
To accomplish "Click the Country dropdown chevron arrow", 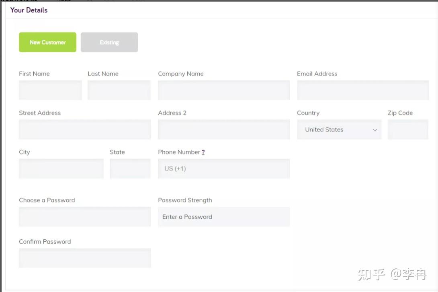I will [375, 130].
